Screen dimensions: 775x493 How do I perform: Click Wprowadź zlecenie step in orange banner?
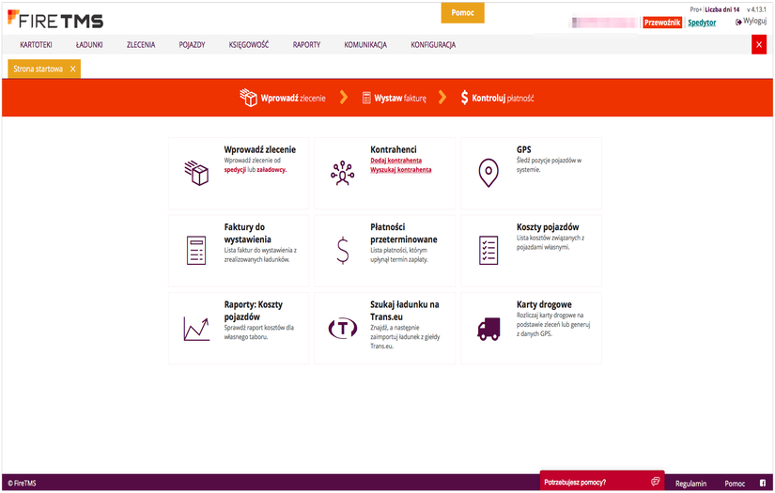tap(283, 98)
